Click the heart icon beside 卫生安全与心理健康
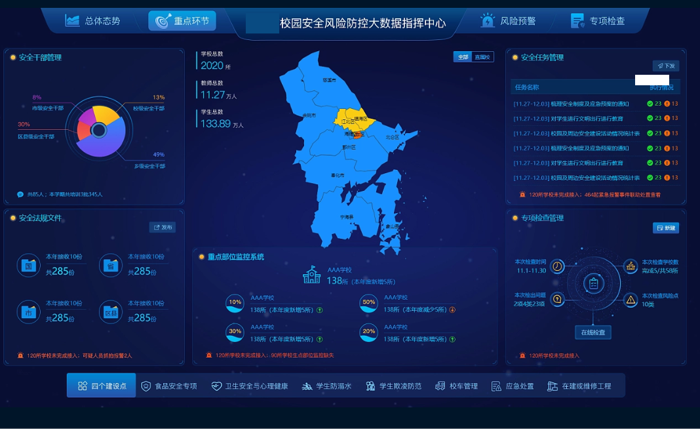700x429 pixels. pyautogui.click(x=216, y=386)
